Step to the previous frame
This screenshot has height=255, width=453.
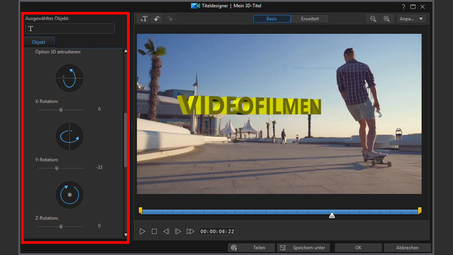pyautogui.click(x=166, y=231)
